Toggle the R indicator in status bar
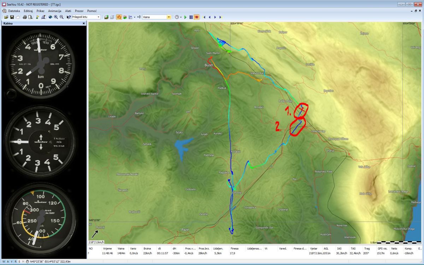 point(15,261)
